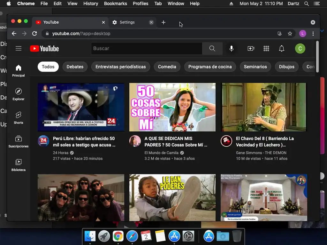Image resolution: width=327 pixels, height=245 pixels.
Task: Open Shorts in the sidebar
Action: tap(19, 118)
